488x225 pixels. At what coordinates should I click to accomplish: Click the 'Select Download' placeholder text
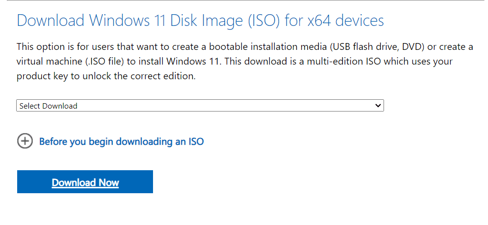49,106
